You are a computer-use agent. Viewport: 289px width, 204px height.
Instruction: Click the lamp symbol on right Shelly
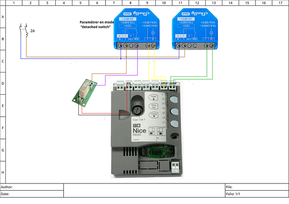(x=212, y=33)
